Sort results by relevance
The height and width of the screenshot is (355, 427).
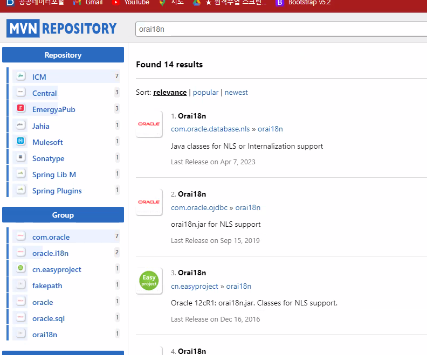(x=170, y=93)
